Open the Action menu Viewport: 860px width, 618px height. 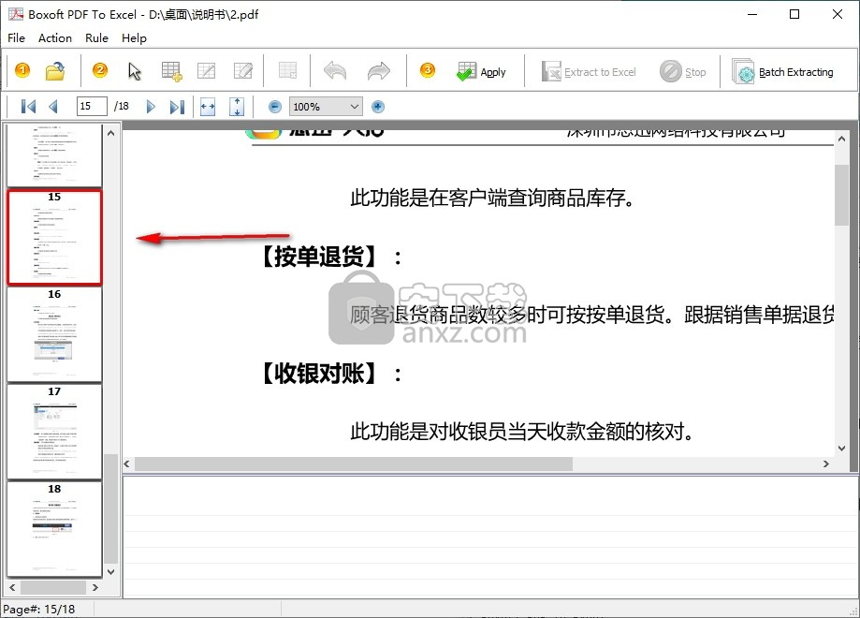click(55, 37)
